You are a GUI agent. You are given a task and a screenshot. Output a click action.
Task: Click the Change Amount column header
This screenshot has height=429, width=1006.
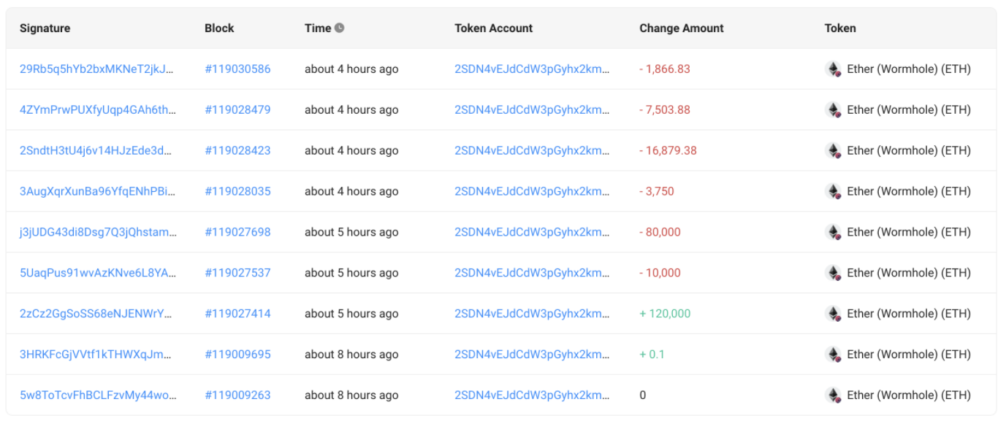pyautogui.click(x=681, y=28)
